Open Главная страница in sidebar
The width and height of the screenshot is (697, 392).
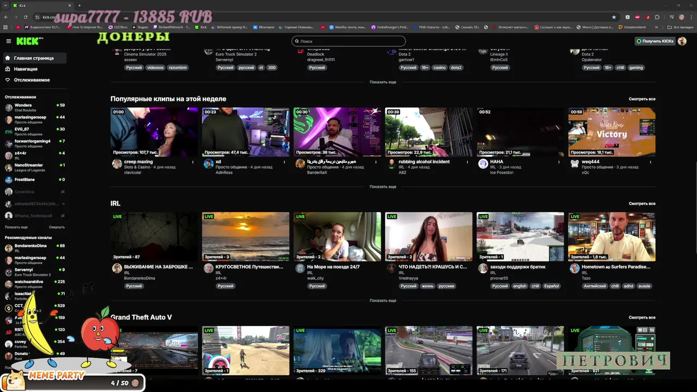(x=34, y=58)
